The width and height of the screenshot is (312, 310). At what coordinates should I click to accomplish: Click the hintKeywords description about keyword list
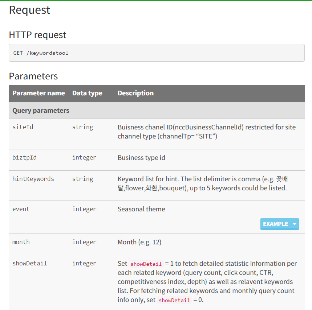click(x=203, y=183)
